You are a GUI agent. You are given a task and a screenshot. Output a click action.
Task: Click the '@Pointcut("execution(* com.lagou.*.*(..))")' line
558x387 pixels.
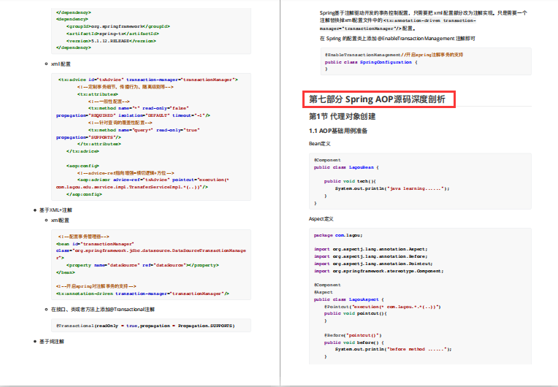(x=383, y=307)
